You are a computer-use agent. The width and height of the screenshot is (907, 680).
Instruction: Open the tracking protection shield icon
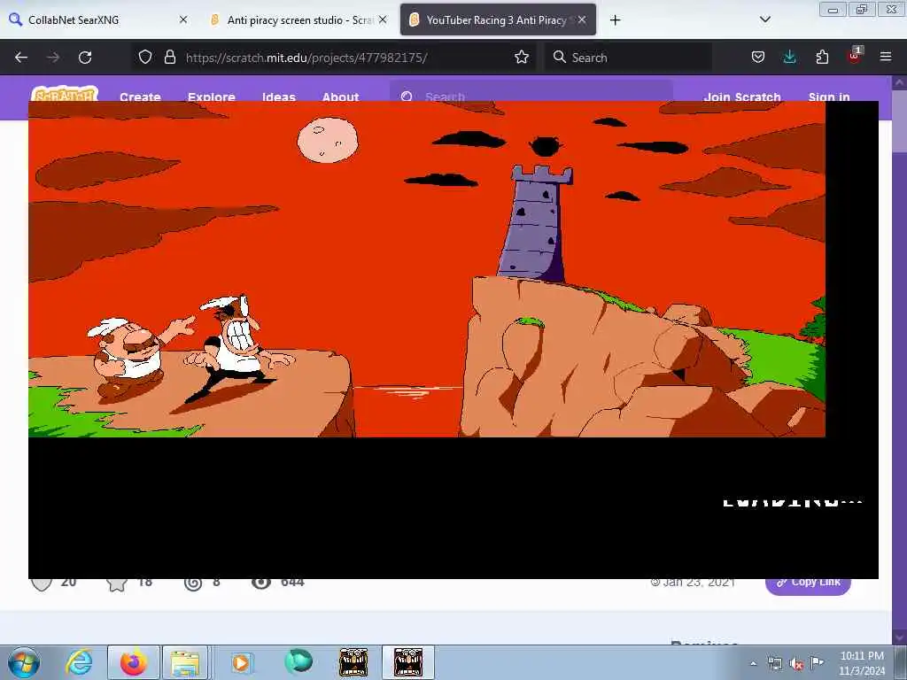coord(145,57)
